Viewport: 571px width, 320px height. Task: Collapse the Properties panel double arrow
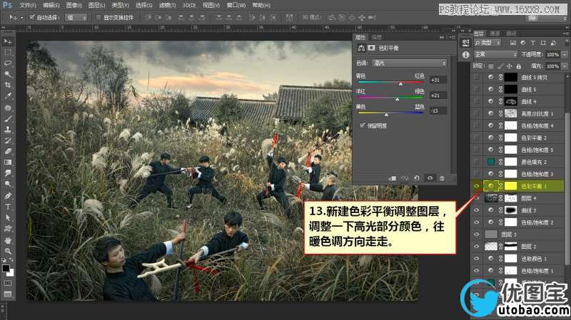coord(442,38)
